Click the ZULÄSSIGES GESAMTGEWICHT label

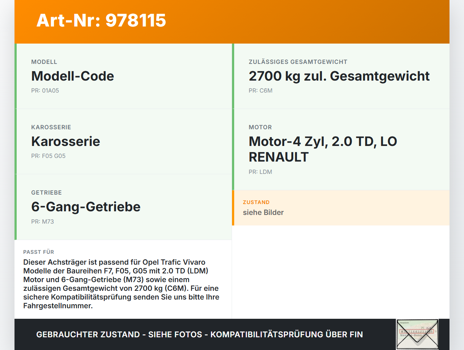click(298, 62)
